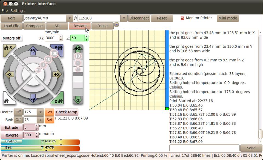263x160 pixels.
Task: Turn the bed Off
Action: tap(18, 120)
